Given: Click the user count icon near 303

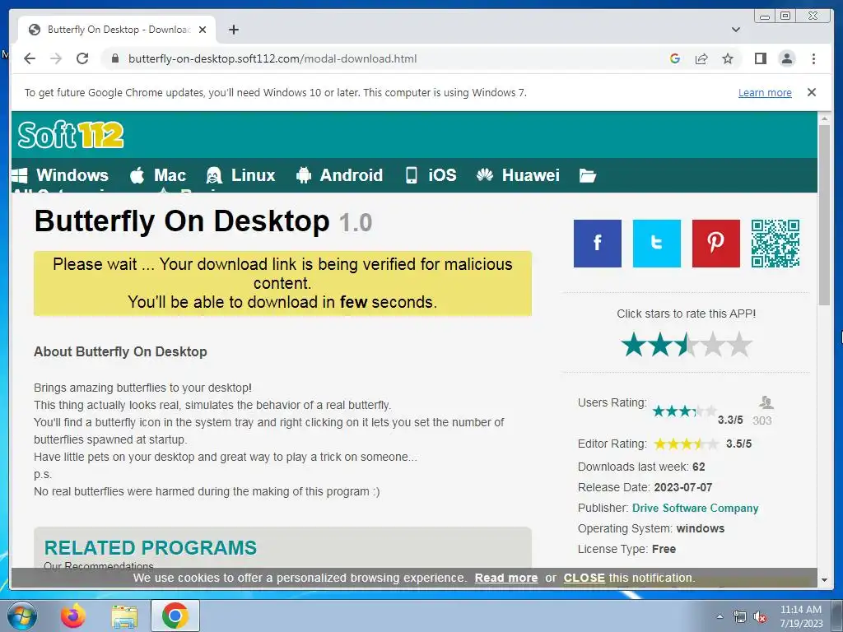Looking at the screenshot, I should coord(766,402).
